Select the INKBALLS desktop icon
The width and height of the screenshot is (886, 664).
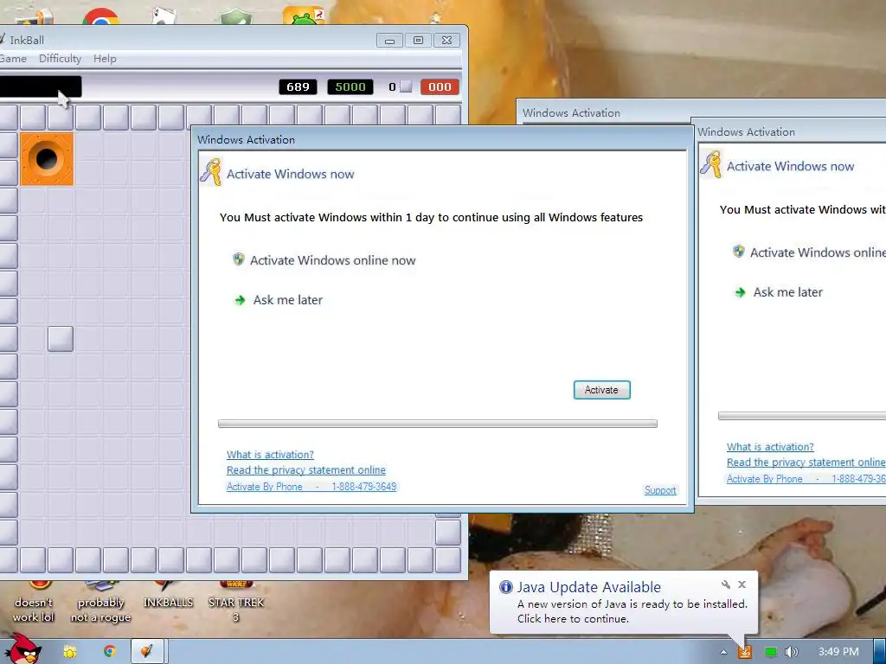168,596
